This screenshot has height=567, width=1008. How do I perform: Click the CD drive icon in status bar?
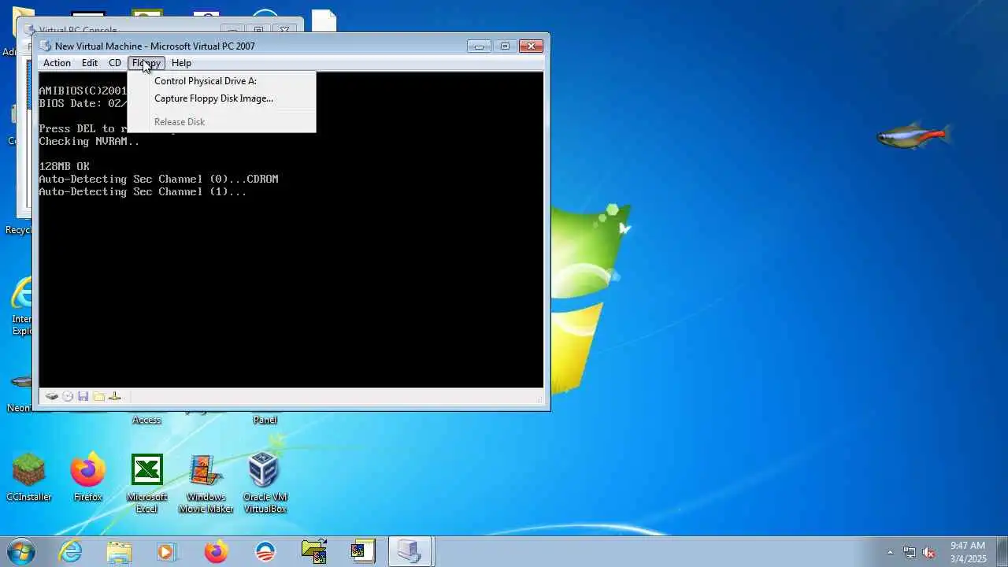coord(68,397)
